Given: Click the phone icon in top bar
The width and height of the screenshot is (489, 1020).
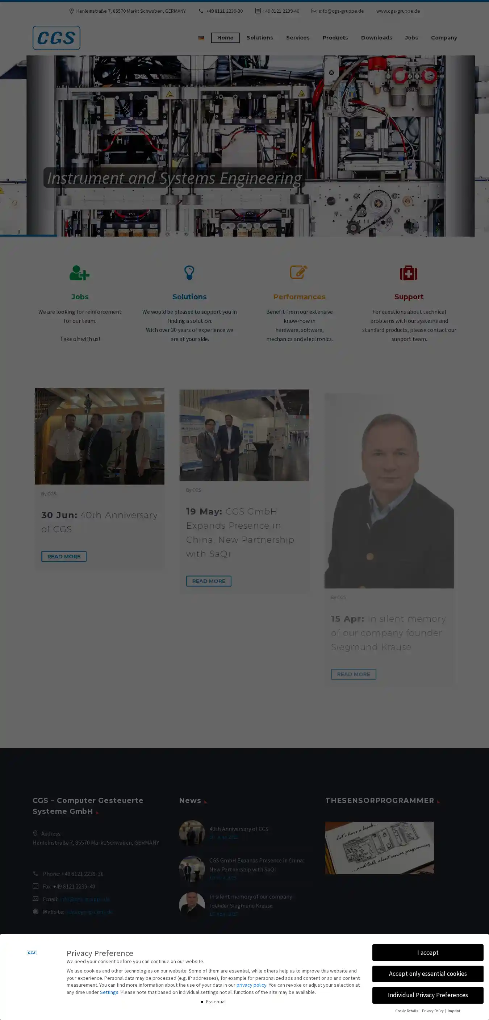Looking at the screenshot, I should point(201,11).
